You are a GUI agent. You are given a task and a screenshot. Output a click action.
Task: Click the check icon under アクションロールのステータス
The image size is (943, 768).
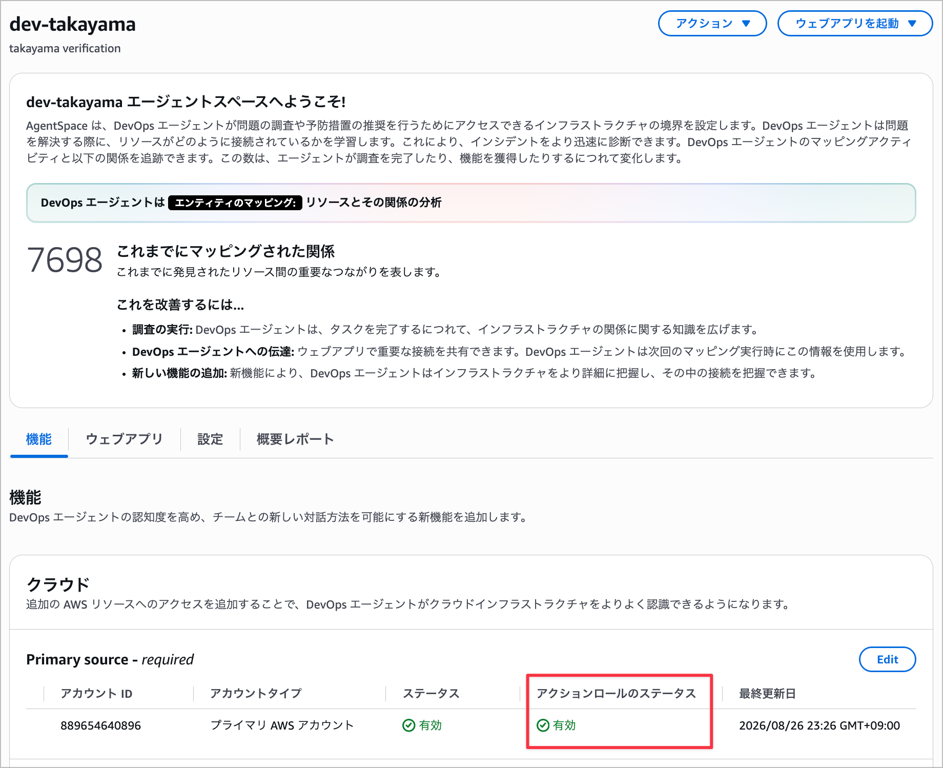[543, 725]
